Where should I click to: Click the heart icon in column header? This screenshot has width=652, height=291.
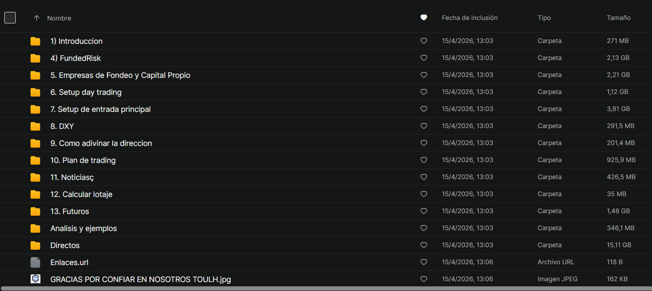[x=423, y=18]
